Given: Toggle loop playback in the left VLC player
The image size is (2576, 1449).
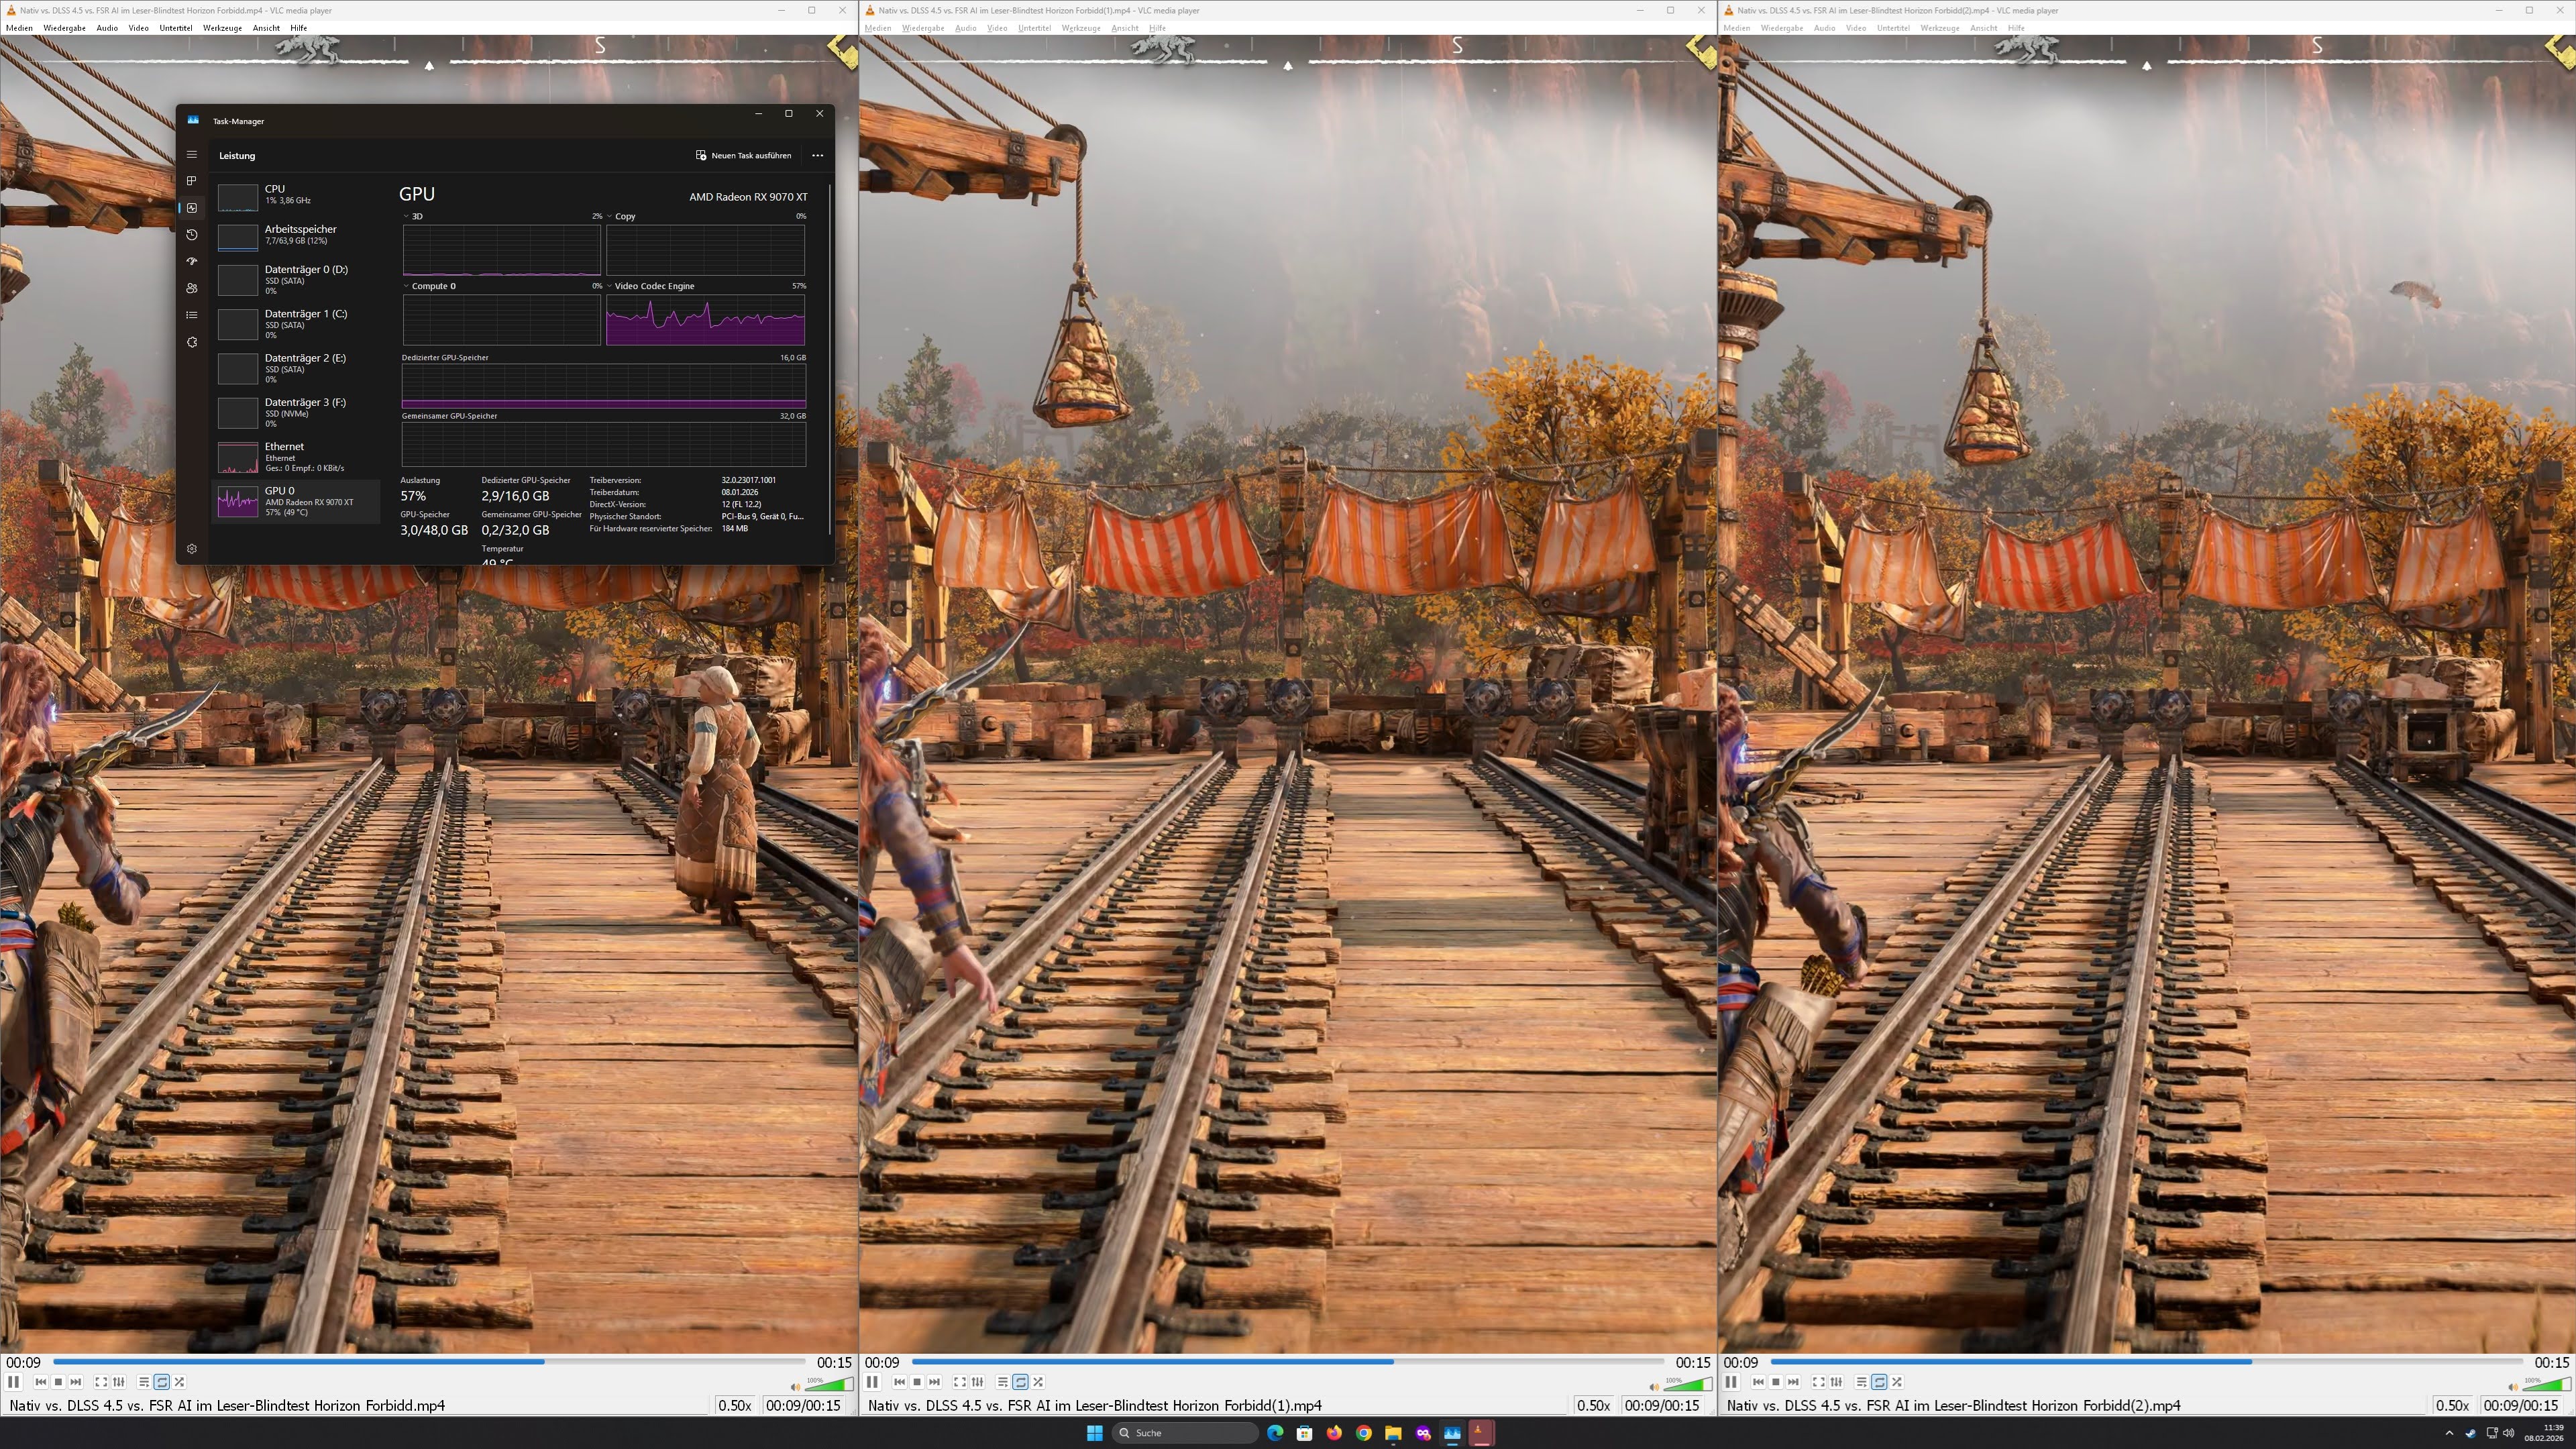Looking at the screenshot, I should [161, 1381].
